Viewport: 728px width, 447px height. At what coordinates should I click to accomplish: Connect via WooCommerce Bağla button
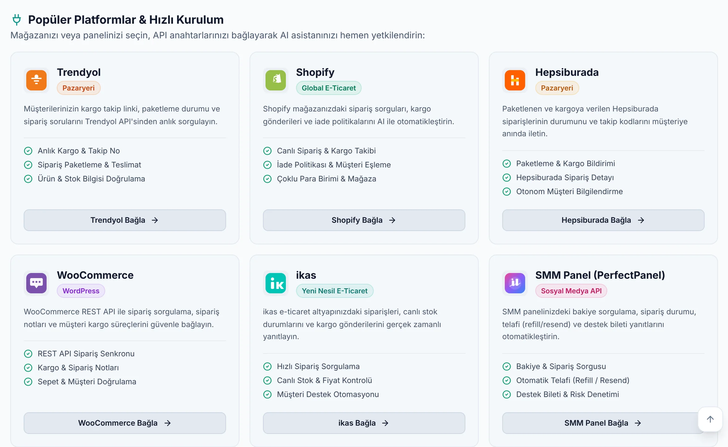125,423
